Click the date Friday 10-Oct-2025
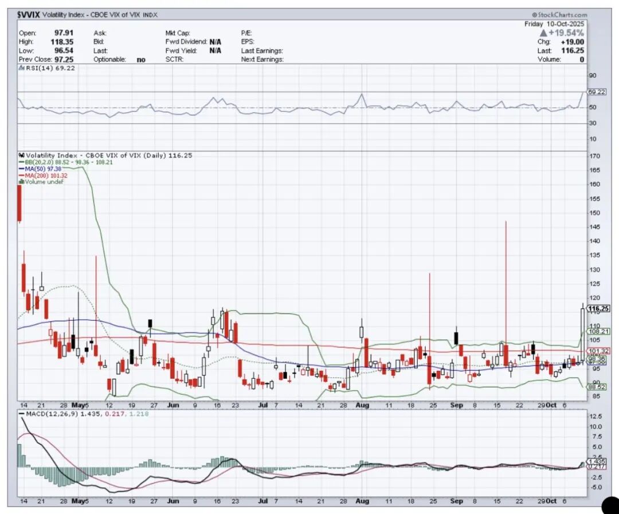 (x=554, y=24)
